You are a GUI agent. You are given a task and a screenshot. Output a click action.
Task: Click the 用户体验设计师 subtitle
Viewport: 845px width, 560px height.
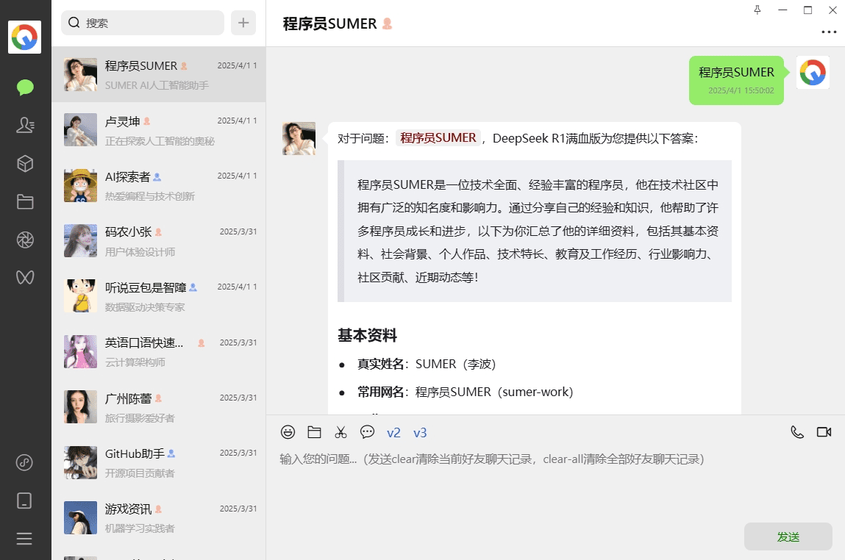(x=140, y=252)
